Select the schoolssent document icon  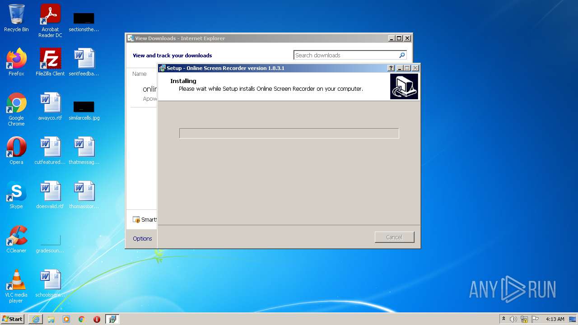(x=50, y=283)
